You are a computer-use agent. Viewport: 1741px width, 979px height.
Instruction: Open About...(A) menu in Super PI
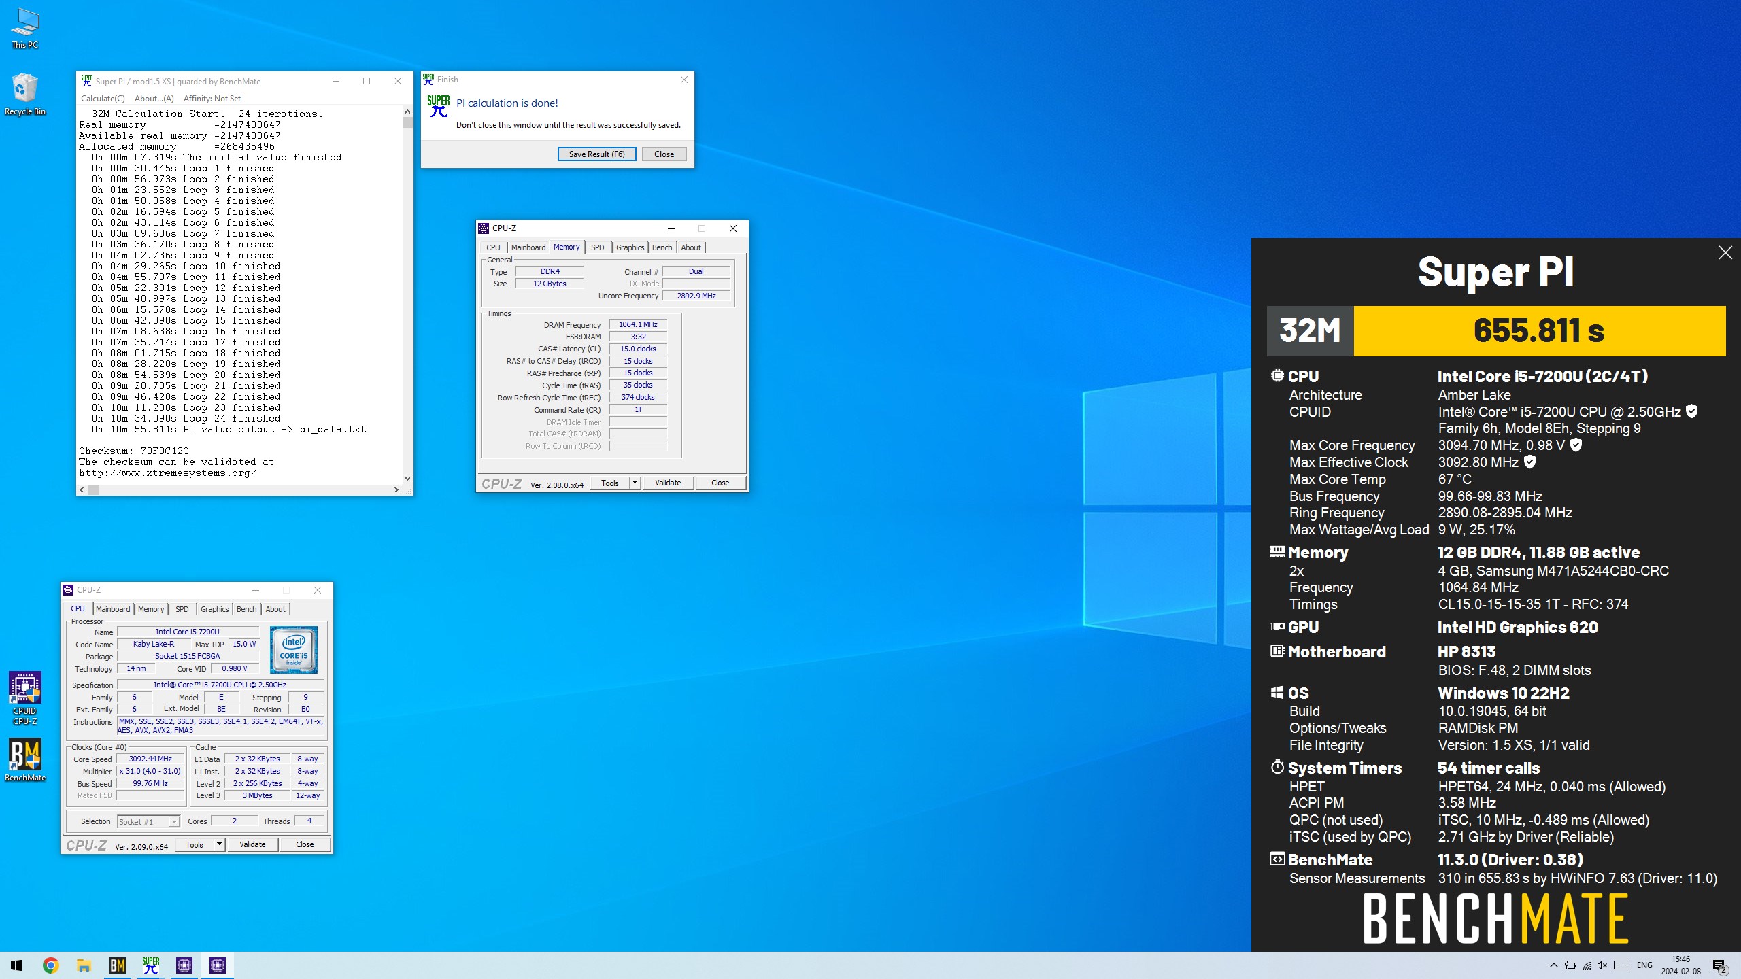[x=154, y=99]
